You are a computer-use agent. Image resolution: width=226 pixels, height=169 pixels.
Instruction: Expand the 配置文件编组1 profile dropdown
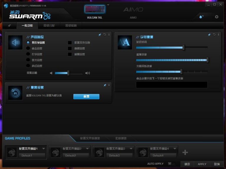pos(44,148)
